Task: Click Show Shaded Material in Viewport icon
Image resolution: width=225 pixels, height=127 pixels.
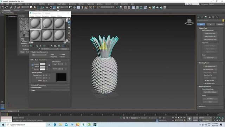Action: pyautogui.click(x=59, y=46)
